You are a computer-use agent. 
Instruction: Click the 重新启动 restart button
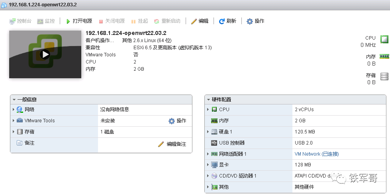167,21
